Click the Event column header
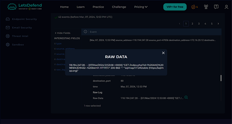232x124 pixels. coord(93,32)
